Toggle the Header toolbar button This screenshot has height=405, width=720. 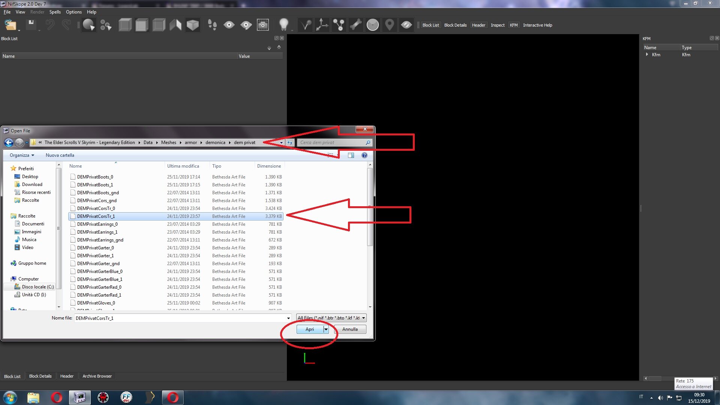click(478, 25)
